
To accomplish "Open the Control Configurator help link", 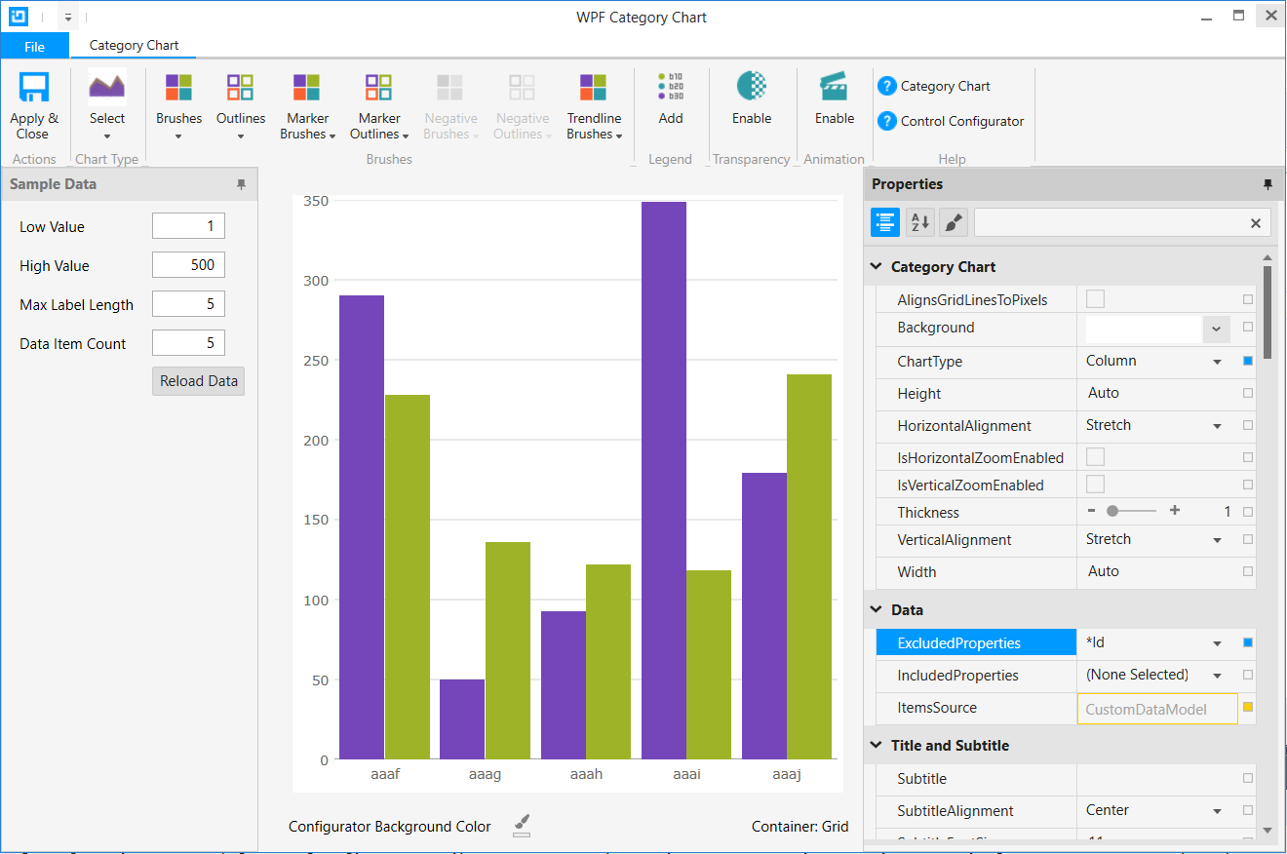I will (961, 121).
